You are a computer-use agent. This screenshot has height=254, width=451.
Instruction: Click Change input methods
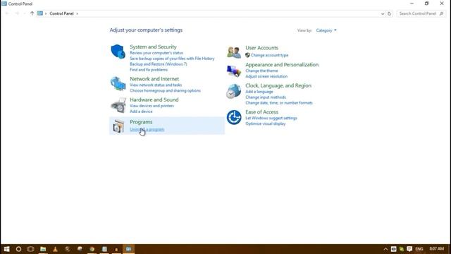(x=266, y=97)
